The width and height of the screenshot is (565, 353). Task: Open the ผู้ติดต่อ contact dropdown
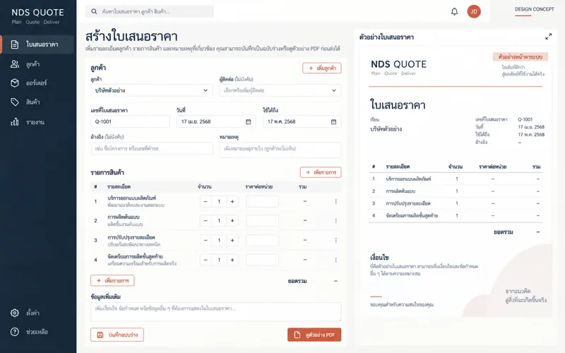pyautogui.click(x=280, y=90)
